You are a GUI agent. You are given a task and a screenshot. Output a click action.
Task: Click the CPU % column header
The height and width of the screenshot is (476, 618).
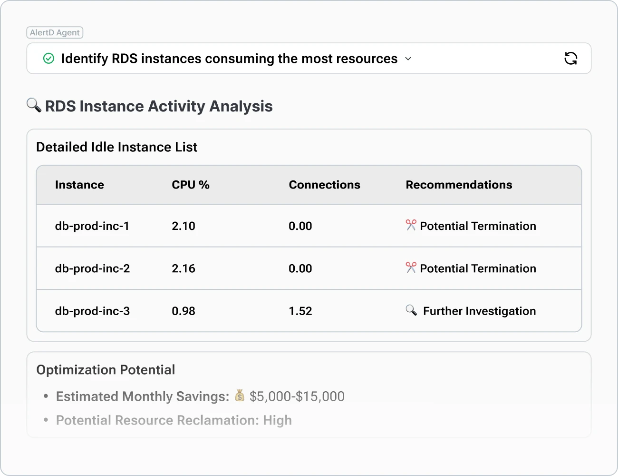coord(191,185)
